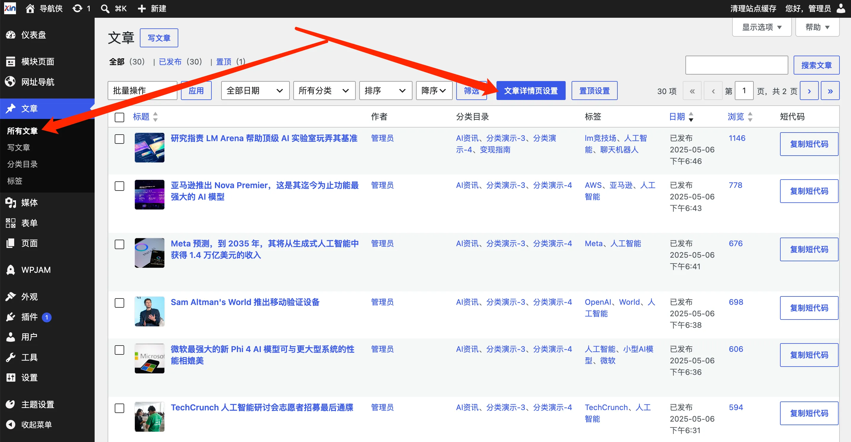The height and width of the screenshot is (442, 851).
Task: Open the 用户 users icon
Action: 11,337
